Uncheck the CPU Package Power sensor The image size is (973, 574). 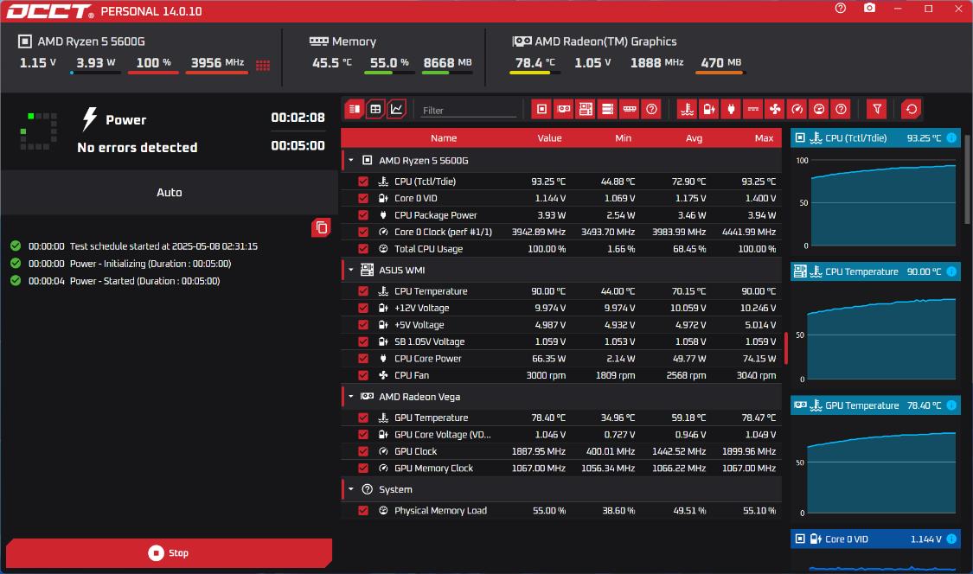pyautogui.click(x=363, y=214)
